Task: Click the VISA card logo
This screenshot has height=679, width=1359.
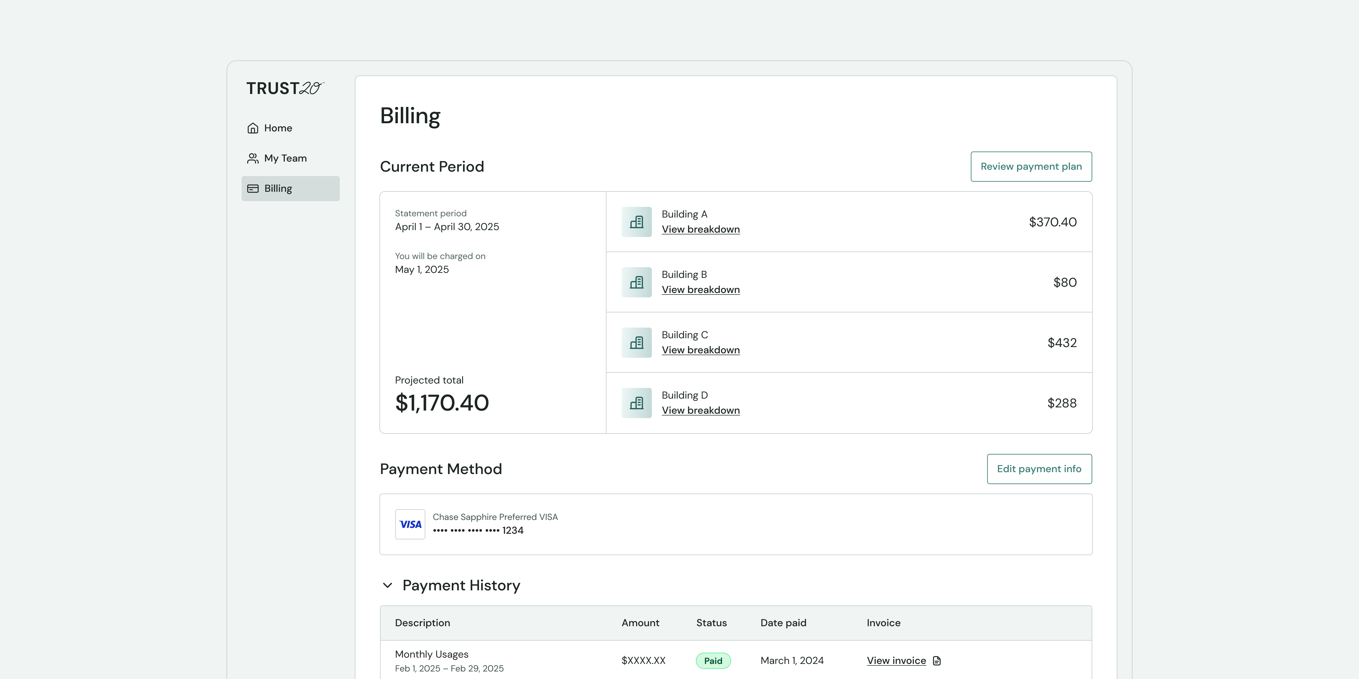Action: pyautogui.click(x=410, y=524)
